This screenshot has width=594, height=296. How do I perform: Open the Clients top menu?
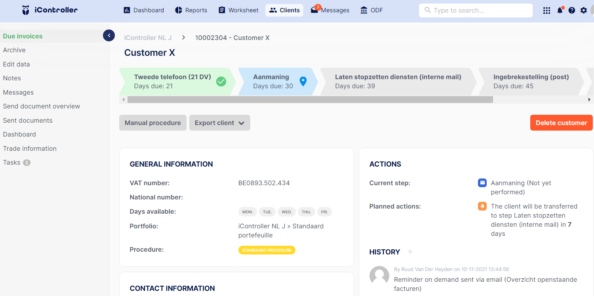[x=284, y=10]
